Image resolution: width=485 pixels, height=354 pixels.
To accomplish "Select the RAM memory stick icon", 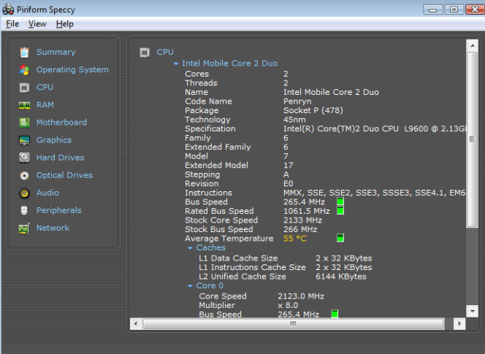I will coord(24,105).
